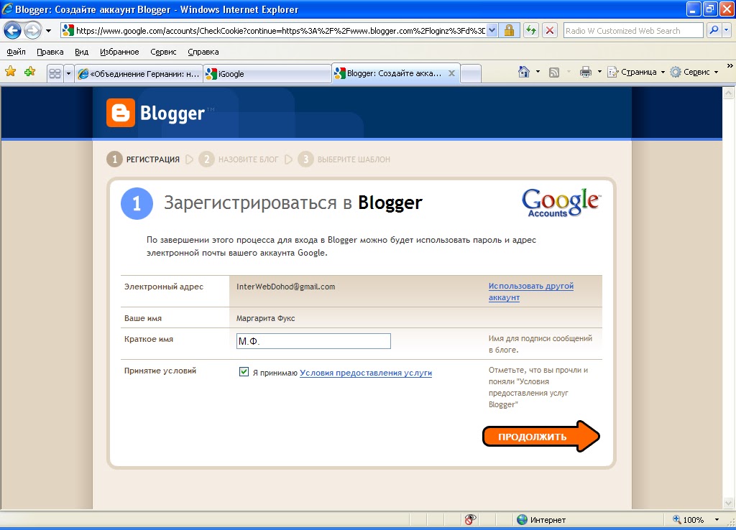This screenshot has height=530, width=736.
Task: Open the Избранное menu
Action: (119, 52)
